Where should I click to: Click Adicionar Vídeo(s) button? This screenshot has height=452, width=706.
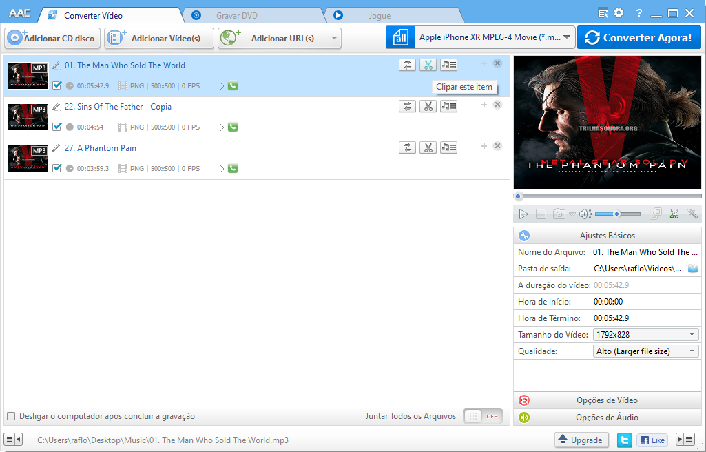point(159,38)
